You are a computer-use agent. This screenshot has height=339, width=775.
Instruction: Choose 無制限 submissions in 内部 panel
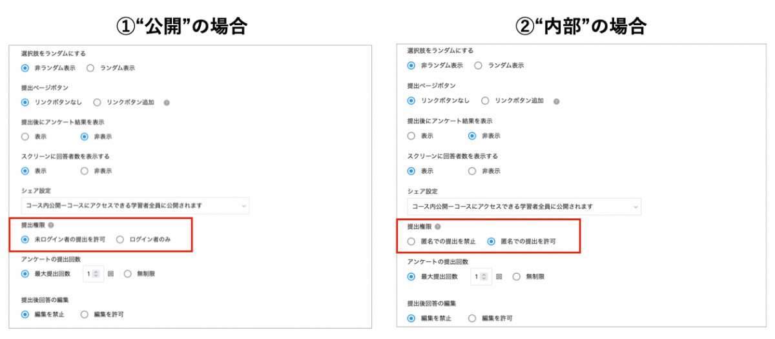pyautogui.click(x=517, y=276)
